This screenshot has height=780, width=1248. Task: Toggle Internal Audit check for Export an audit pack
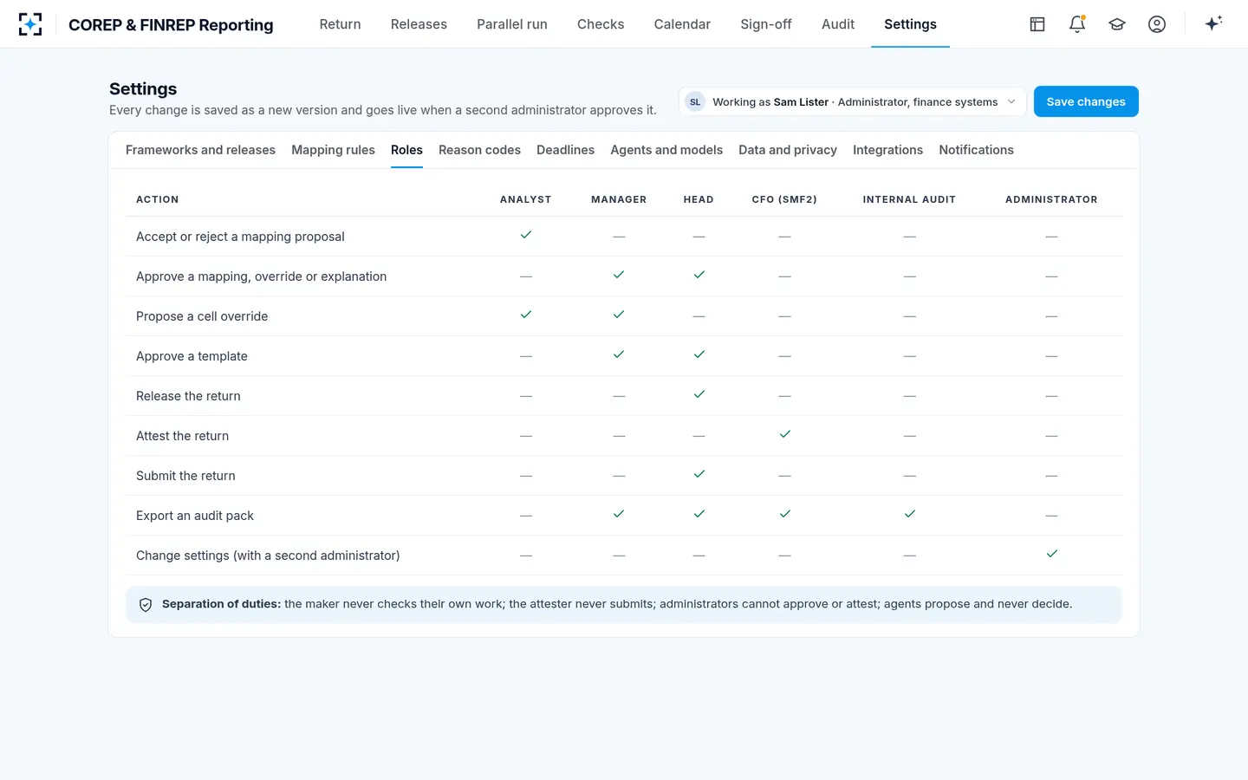[910, 514]
